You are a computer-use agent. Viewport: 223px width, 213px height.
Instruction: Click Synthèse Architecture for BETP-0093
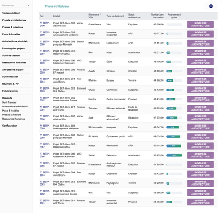[x=200, y=90]
